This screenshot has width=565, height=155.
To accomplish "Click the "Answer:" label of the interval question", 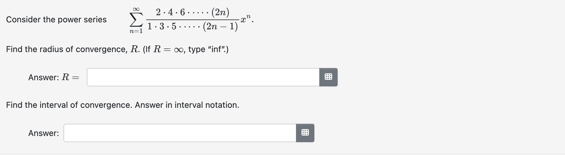I will click(44, 133).
